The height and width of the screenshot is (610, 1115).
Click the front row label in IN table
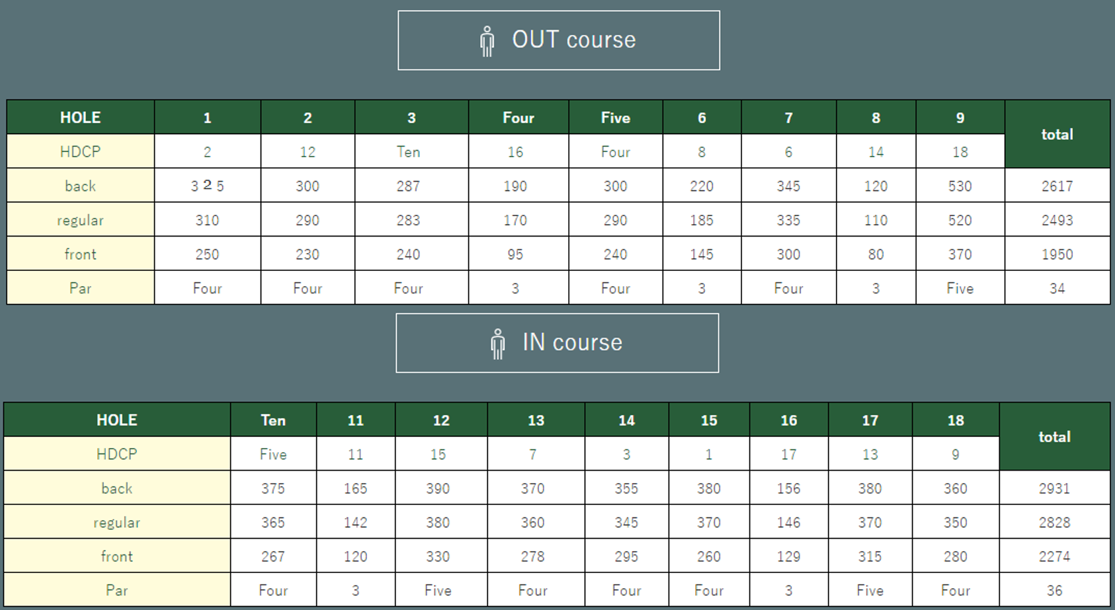117,556
